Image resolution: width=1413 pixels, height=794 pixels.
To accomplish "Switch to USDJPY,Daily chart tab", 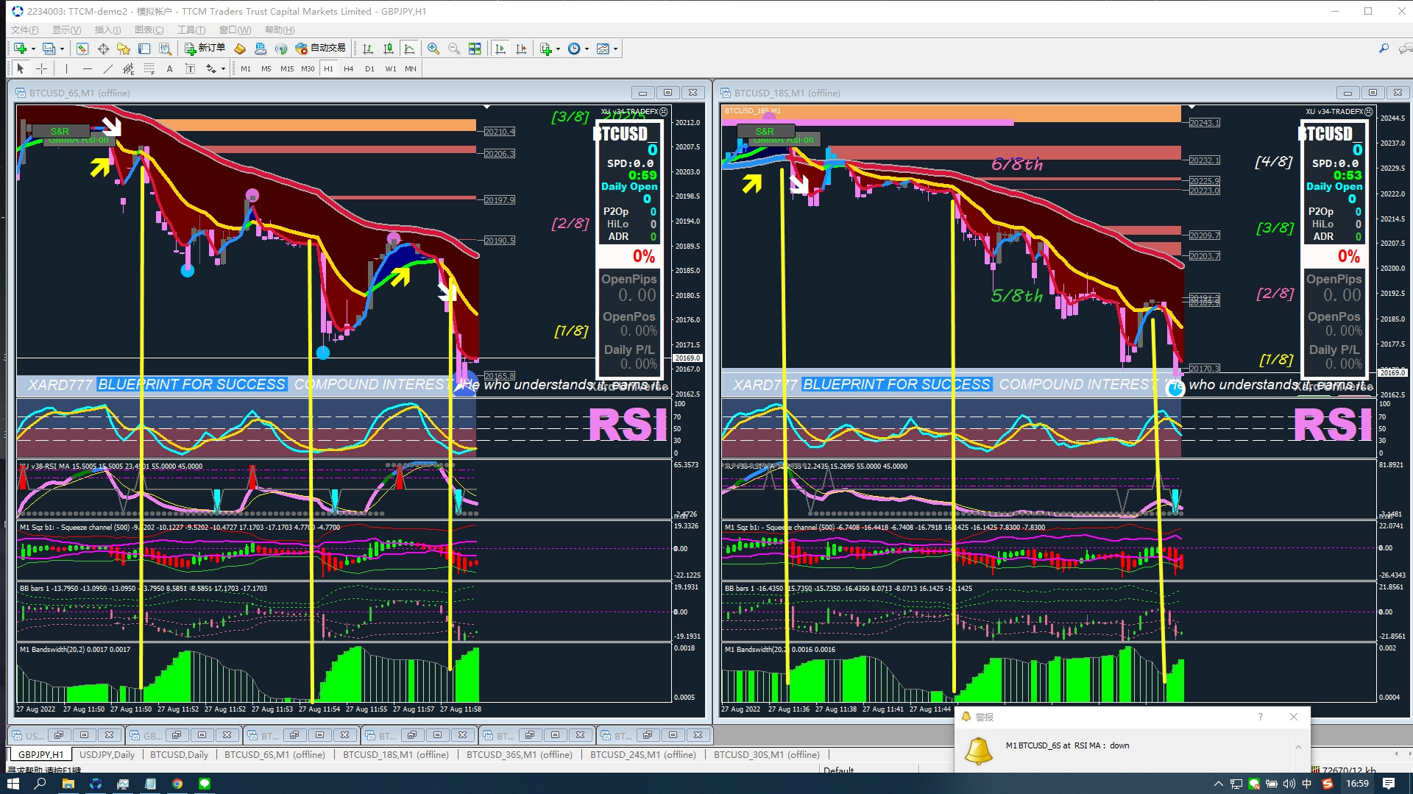I will point(107,754).
